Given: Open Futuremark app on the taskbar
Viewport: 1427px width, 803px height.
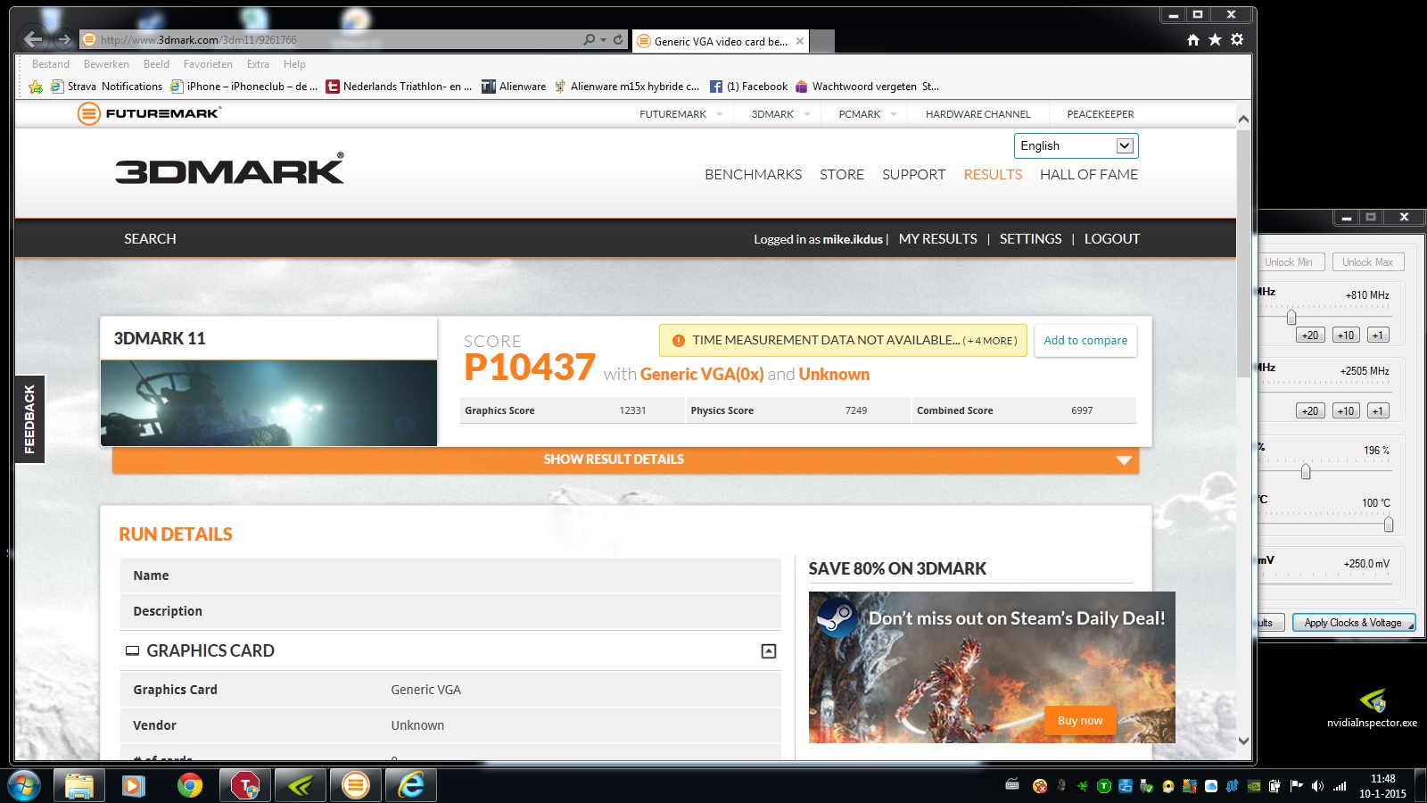Looking at the screenshot, I should pyautogui.click(x=356, y=786).
